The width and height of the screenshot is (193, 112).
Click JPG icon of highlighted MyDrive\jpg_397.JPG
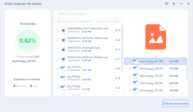(x=136, y=61)
